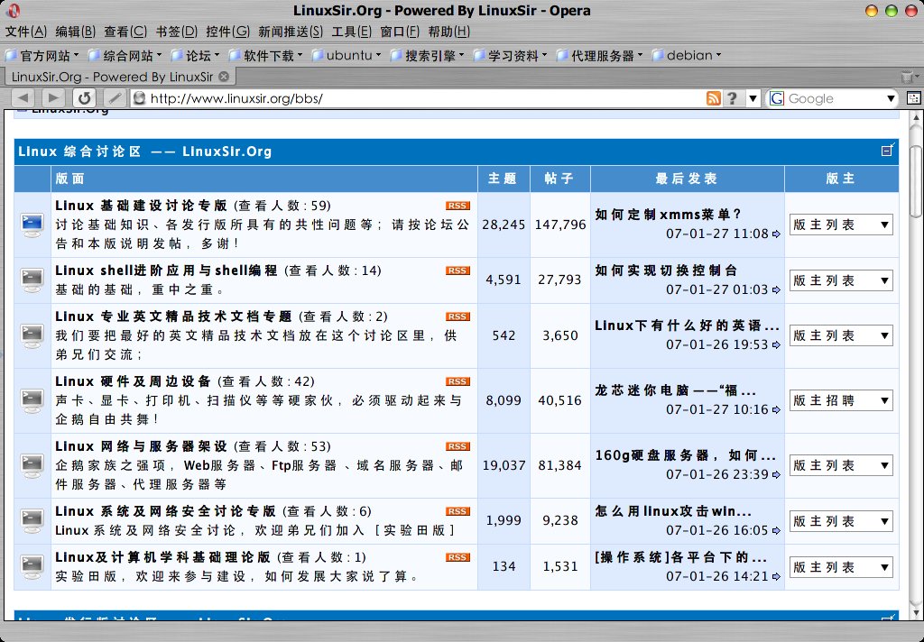Click the wand (pencil) toolbar icon
924x642 pixels.
tap(115, 98)
